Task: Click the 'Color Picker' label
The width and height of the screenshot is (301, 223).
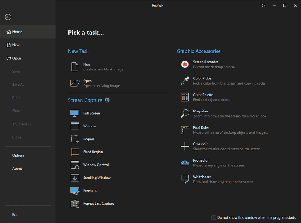Action: 202,78
